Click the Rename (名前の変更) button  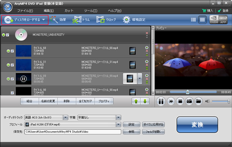[x=48, y=101]
